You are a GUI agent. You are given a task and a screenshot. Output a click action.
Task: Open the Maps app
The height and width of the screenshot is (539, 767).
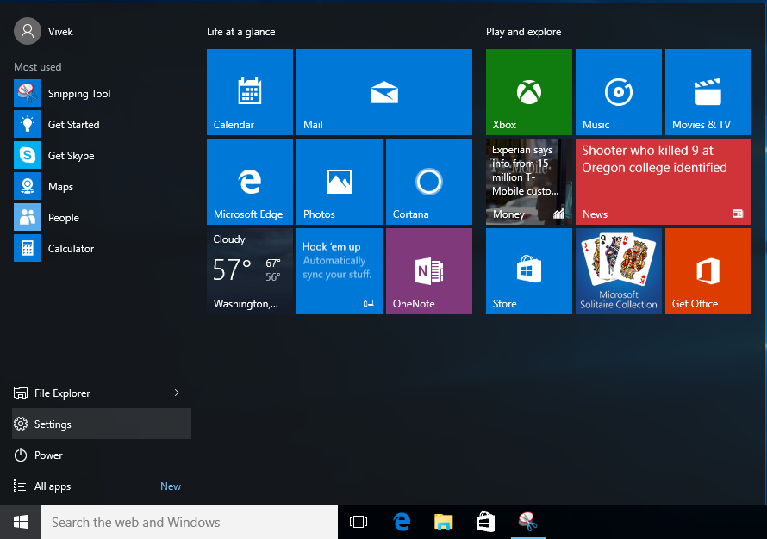click(59, 186)
